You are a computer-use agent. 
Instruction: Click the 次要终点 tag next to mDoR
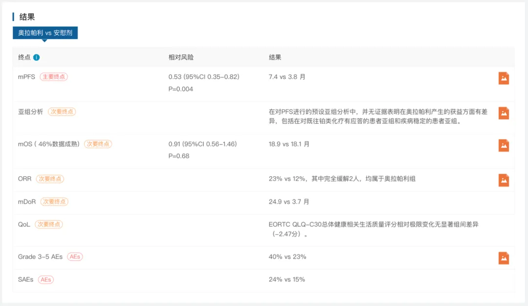pos(54,201)
